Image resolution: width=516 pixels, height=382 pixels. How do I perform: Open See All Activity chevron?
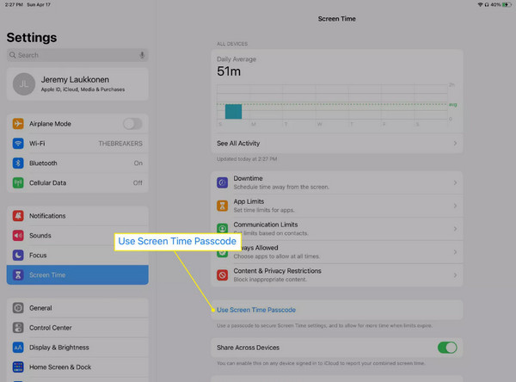point(455,143)
